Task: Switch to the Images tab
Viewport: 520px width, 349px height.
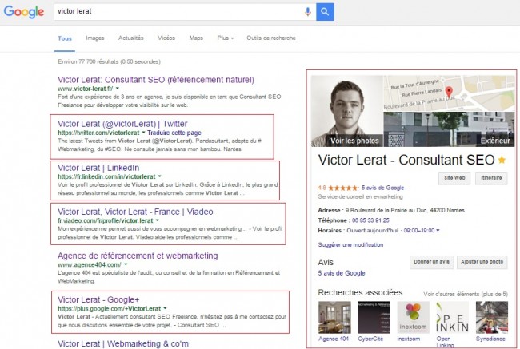Action: [95, 38]
